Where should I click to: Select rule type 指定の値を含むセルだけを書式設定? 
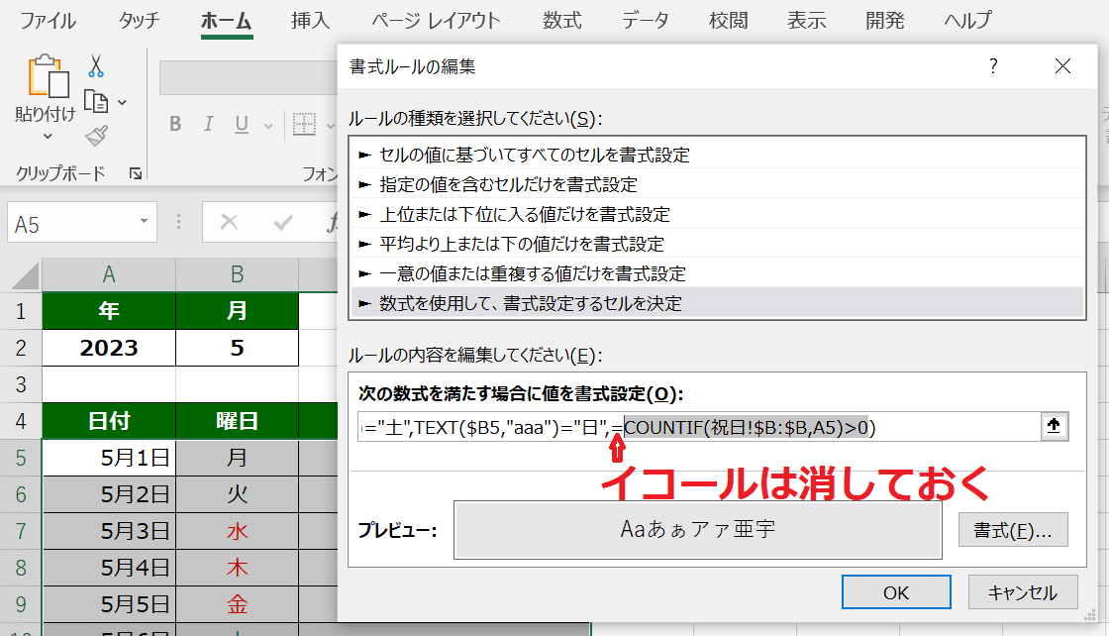point(509,184)
